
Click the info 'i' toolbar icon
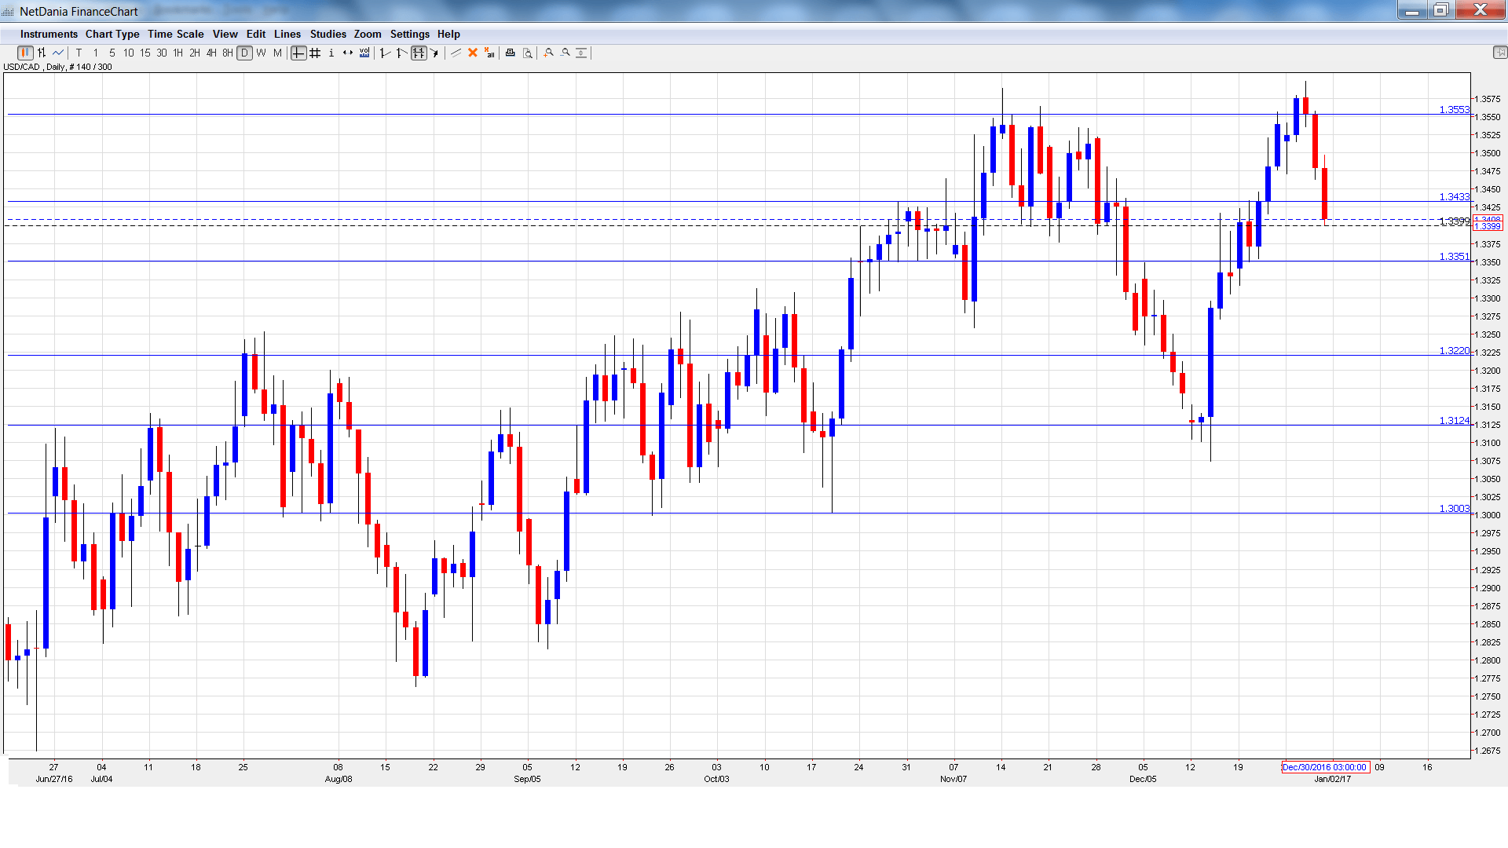point(331,53)
